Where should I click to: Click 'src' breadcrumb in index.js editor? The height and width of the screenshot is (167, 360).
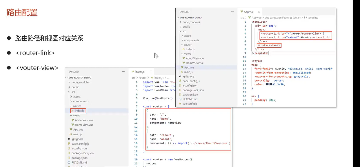134,78
